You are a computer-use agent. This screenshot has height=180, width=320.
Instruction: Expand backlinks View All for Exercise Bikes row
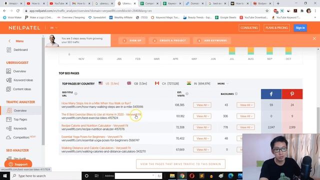[245, 116]
